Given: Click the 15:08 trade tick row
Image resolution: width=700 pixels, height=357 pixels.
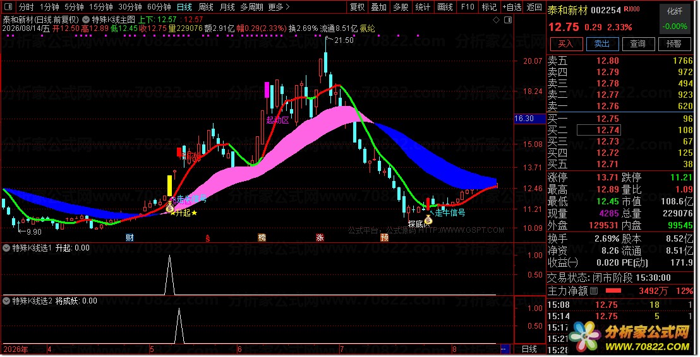Looking at the screenshot, I should (620, 305).
